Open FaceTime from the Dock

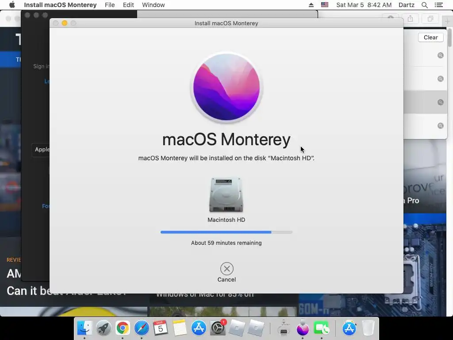coord(321,328)
